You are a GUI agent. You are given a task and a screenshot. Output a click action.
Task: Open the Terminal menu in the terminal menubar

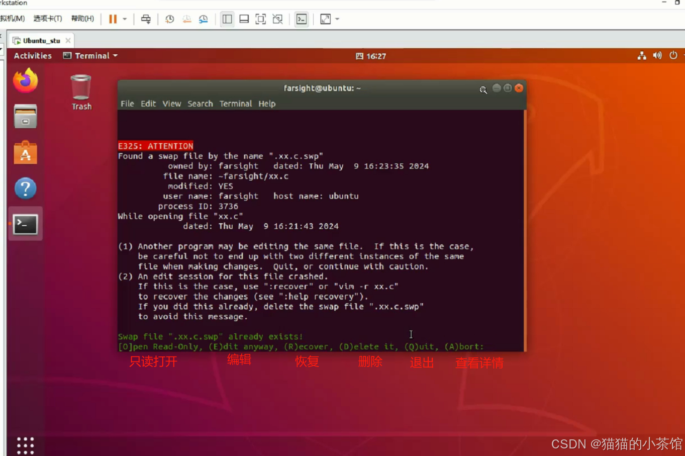[x=236, y=104]
